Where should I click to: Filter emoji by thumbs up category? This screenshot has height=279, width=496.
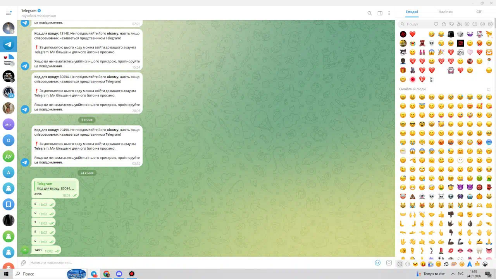pos(444,24)
